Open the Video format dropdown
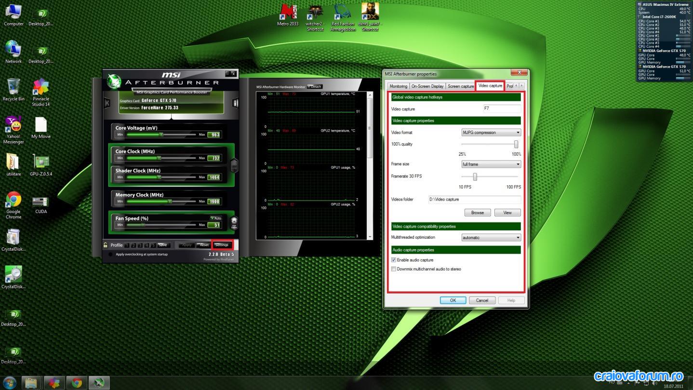Image resolution: width=693 pixels, height=390 pixels. (491, 133)
